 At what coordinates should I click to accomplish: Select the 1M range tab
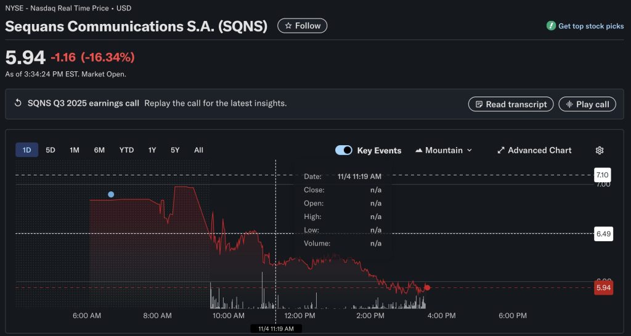pos(75,150)
